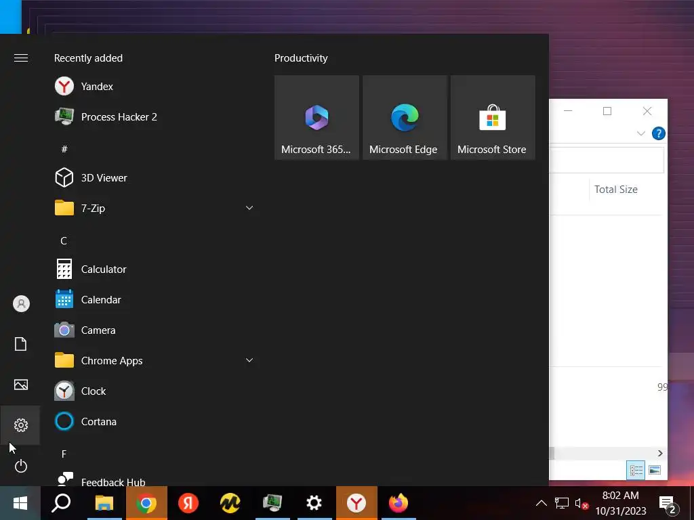Open the 7-Zip folder entry
Viewport: 694px width, 520px height.
coord(153,209)
